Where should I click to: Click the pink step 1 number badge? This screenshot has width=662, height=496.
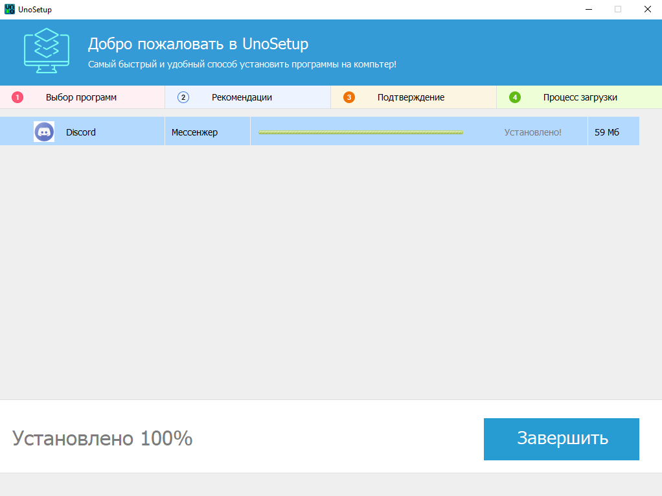pos(17,97)
